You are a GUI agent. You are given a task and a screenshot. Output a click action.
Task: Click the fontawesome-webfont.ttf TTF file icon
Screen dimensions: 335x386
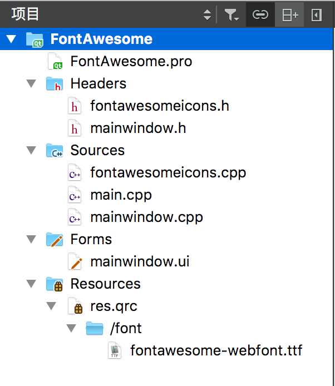point(115,350)
